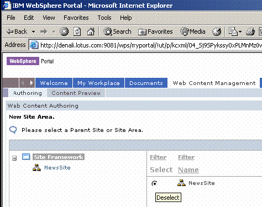Click the Filter link above Select
This screenshot has height=207, width=262.
[x=158, y=157]
